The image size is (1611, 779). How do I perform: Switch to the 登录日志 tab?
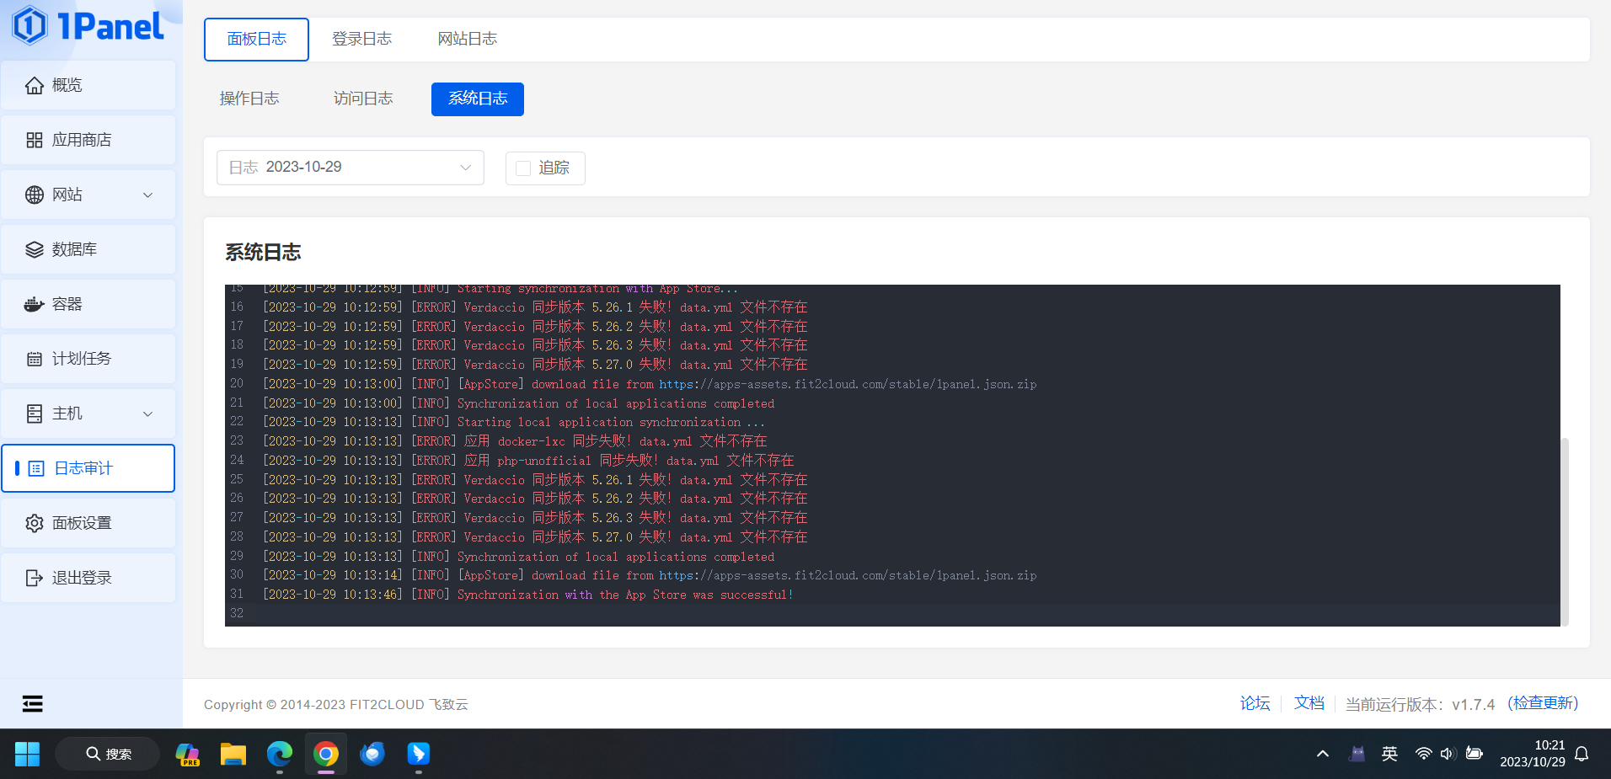pyautogui.click(x=361, y=39)
